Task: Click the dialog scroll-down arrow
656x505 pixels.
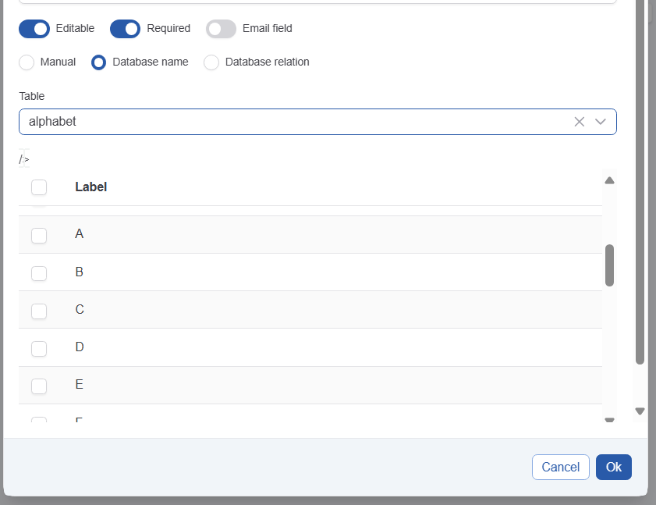Action: click(x=640, y=411)
